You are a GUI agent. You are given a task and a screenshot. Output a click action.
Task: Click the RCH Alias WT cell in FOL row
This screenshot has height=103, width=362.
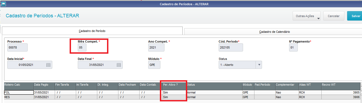point(310,92)
